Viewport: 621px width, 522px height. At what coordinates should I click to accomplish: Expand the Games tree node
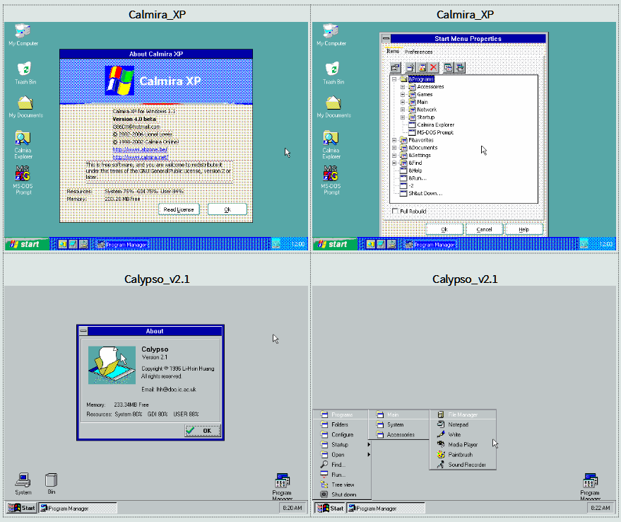[x=403, y=94]
